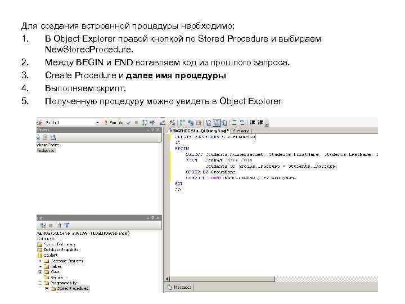The width and height of the screenshot is (405, 304).
Task: Click the BEGIN keyword in the query
Action: coord(182,149)
